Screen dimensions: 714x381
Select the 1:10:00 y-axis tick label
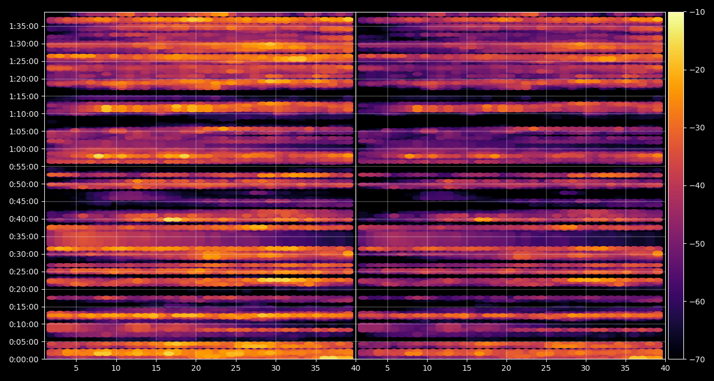[24, 114]
